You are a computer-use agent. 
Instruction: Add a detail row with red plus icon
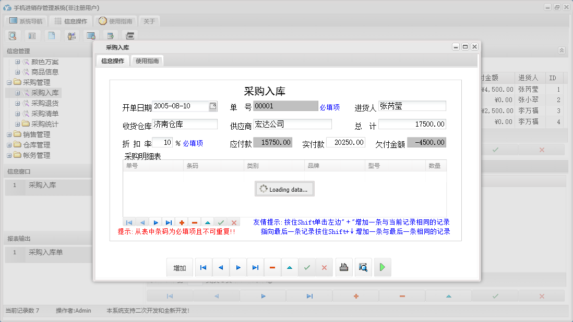click(x=181, y=222)
